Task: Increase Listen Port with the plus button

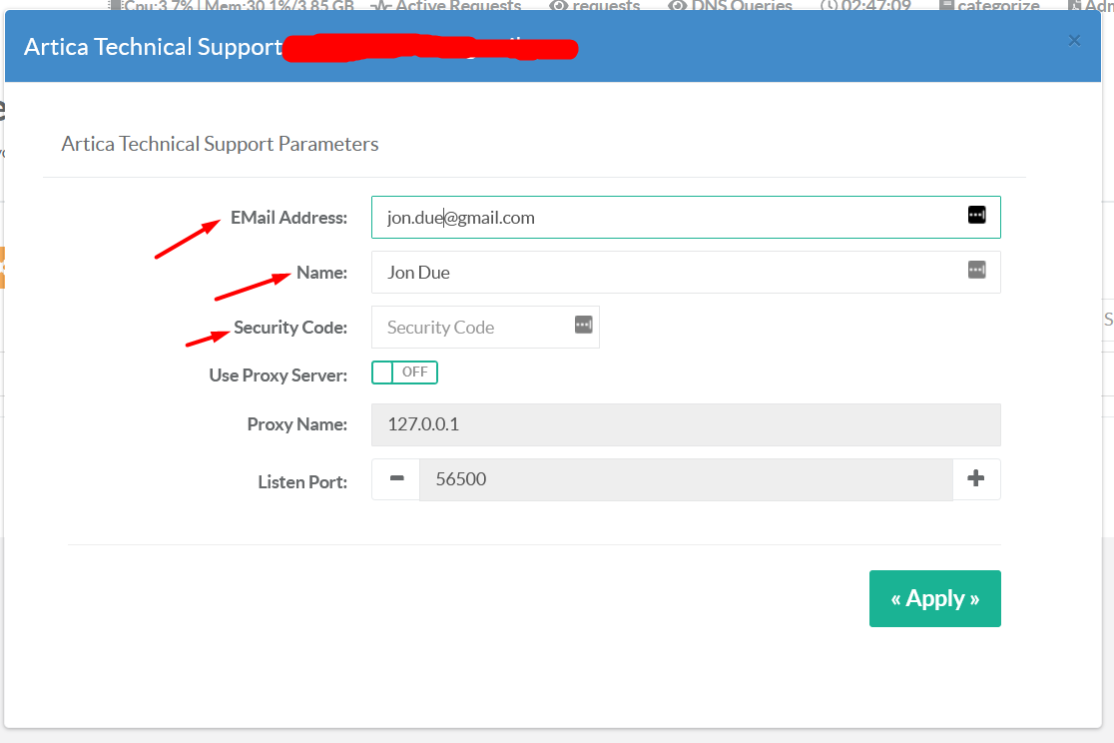Action: coord(976,479)
